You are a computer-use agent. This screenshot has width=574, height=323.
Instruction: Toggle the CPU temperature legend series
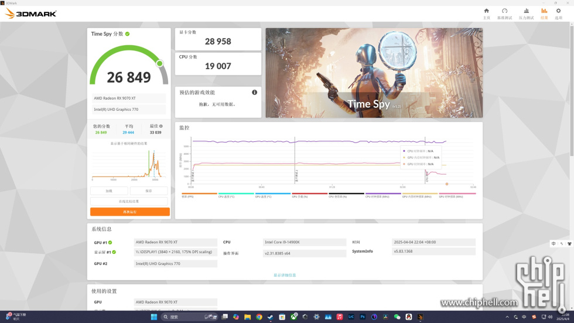point(236,195)
